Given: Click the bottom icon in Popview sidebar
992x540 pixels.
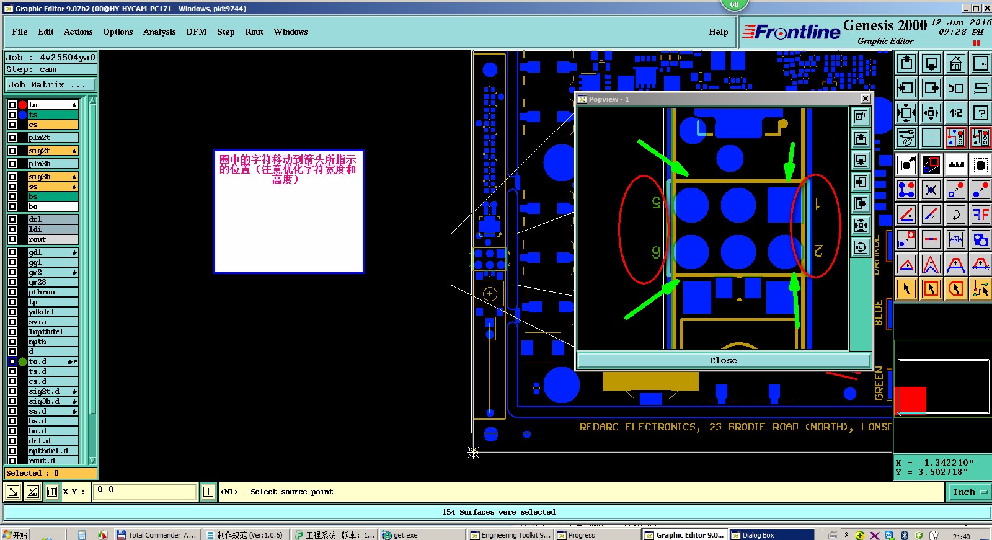Looking at the screenshot, I should coord(861,247).
